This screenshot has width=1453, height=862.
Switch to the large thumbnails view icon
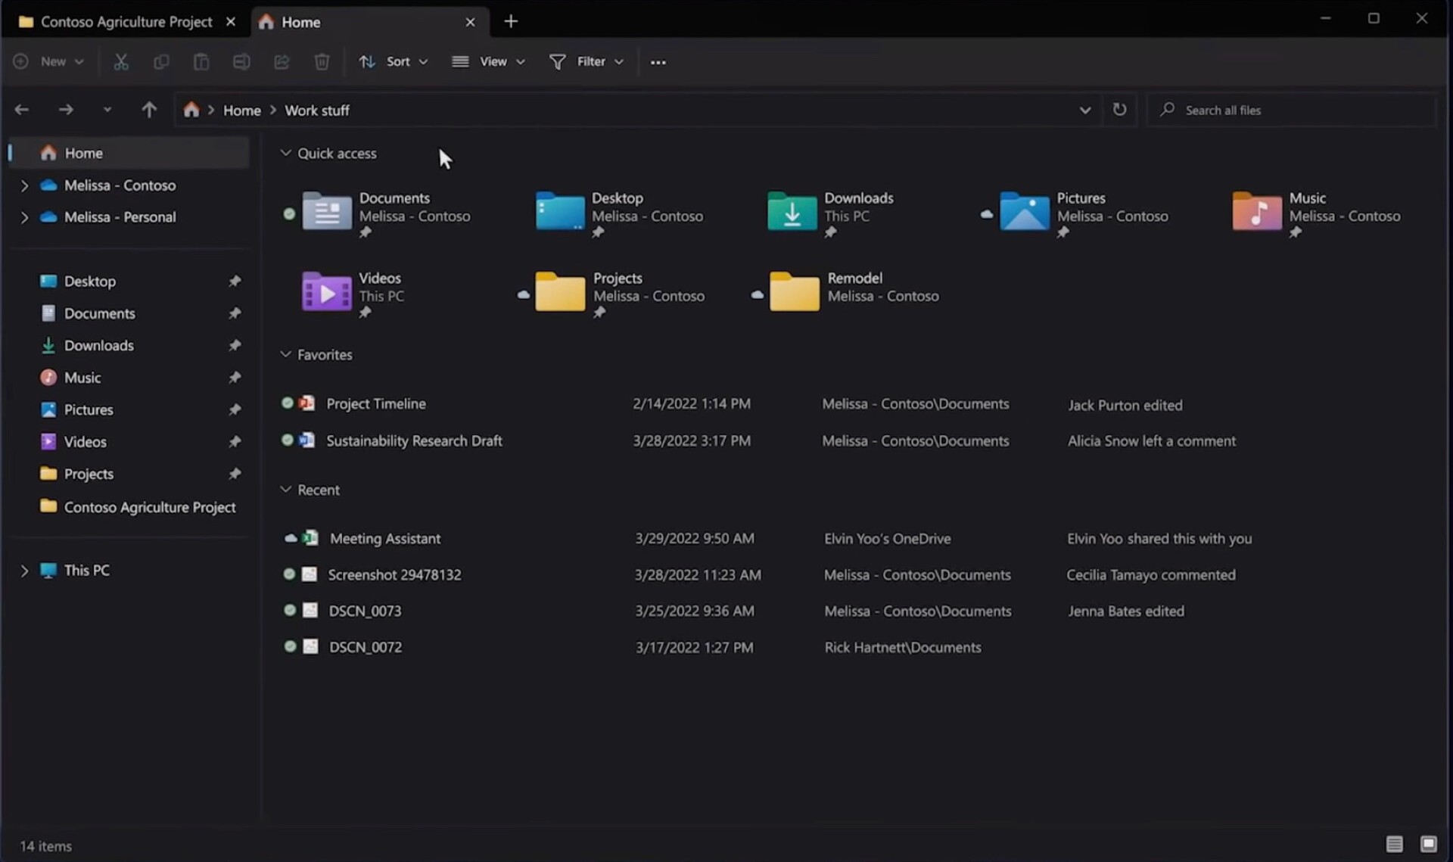1428,844
